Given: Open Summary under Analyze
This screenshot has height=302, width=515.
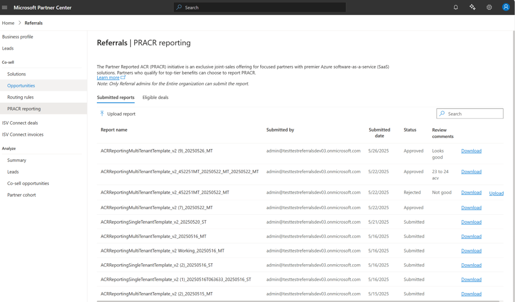Looking at the screenshot, I should click(x=17, y=160).
